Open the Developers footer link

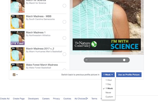pos(33,99)
